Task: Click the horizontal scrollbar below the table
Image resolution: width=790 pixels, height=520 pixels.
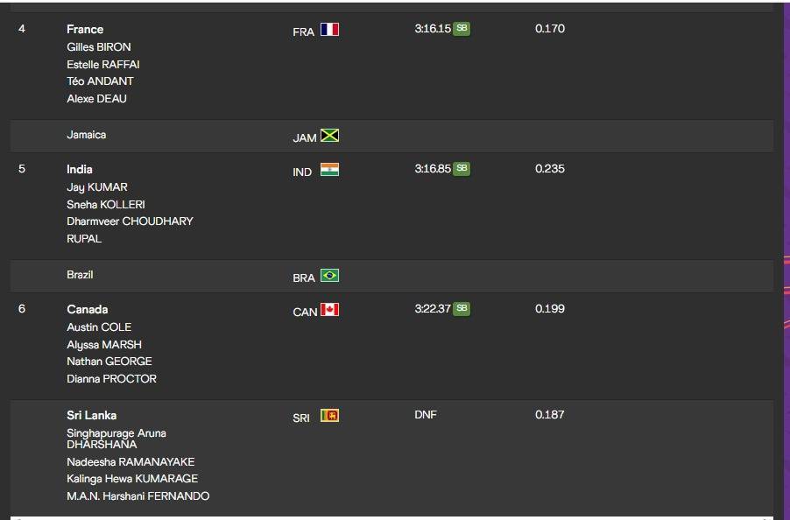Action: tap(391, 518)
